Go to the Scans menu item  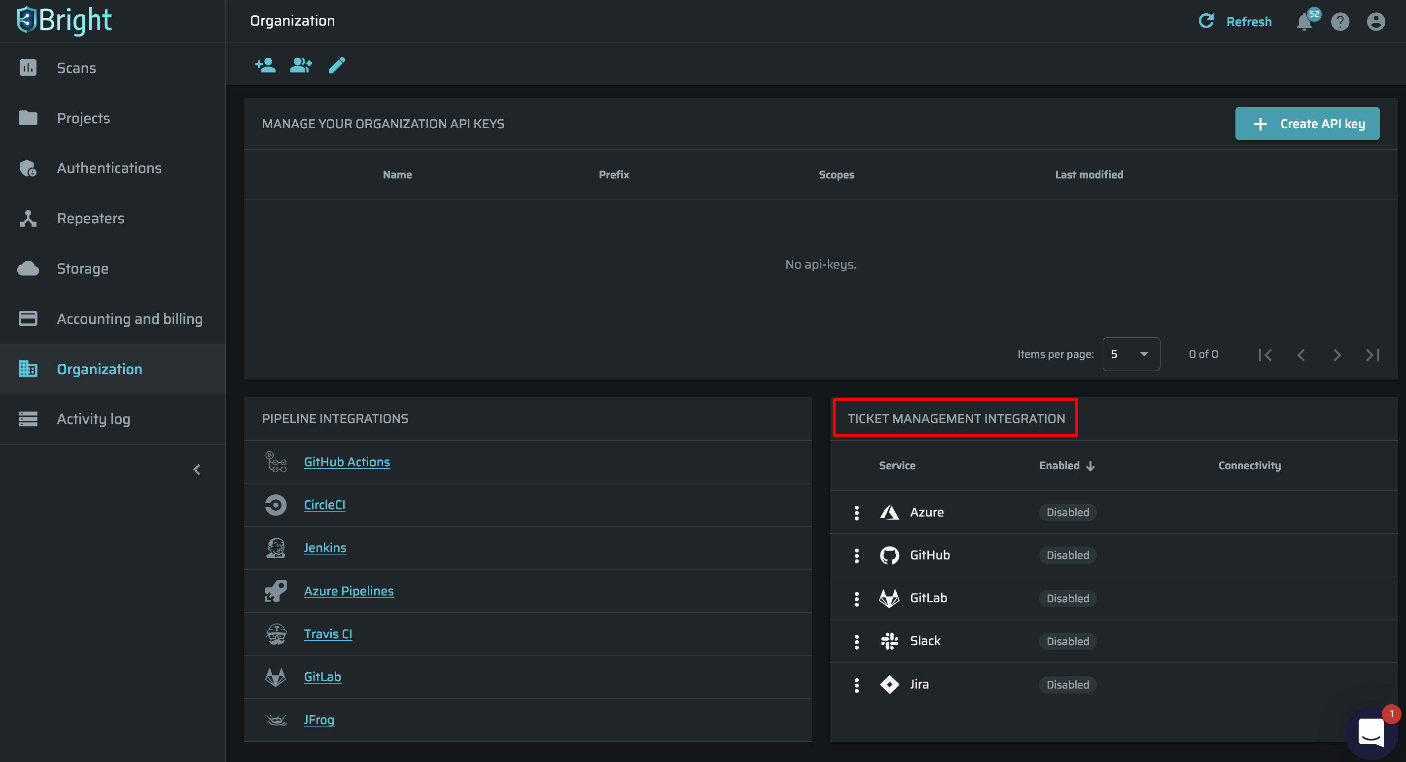tap(76, 68)
